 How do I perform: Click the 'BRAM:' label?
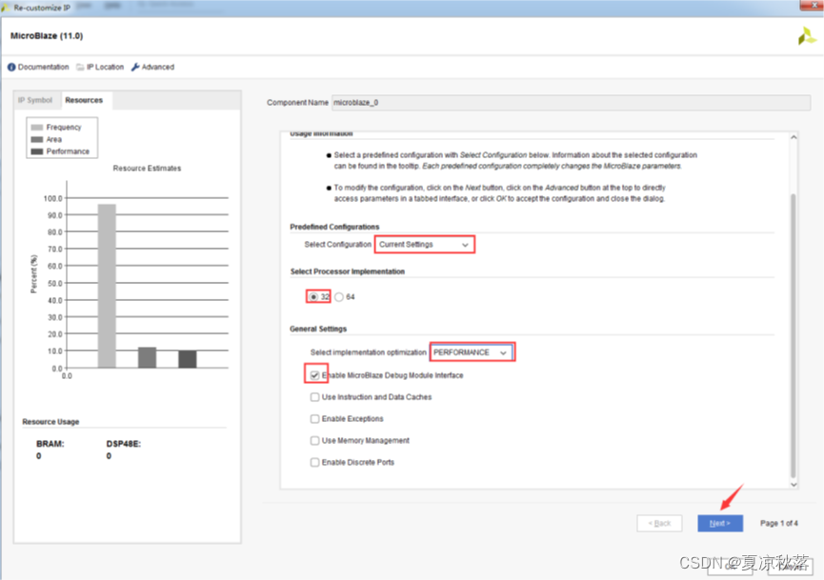click(x=50, y=444)
